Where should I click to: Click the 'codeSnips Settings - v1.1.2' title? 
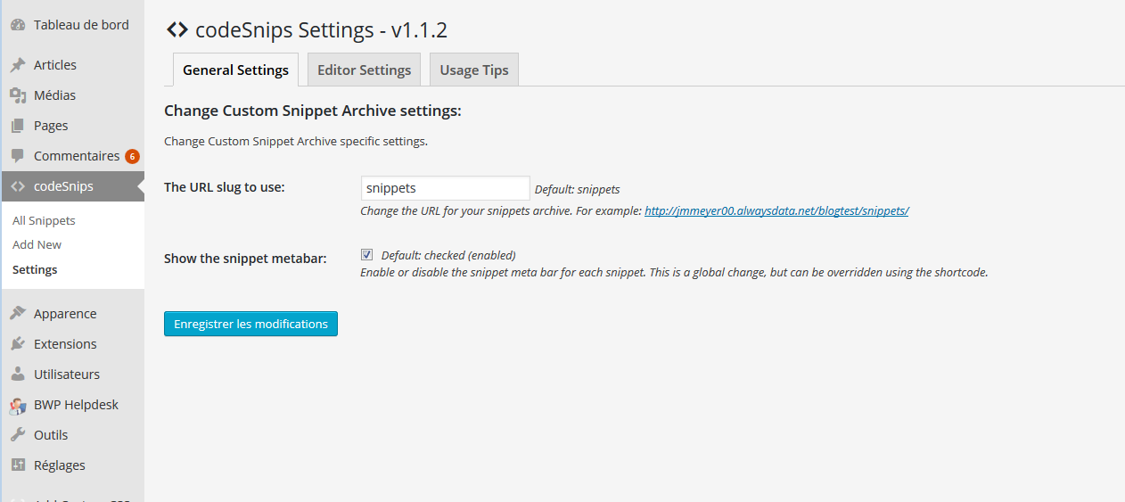tap(321, 30)
